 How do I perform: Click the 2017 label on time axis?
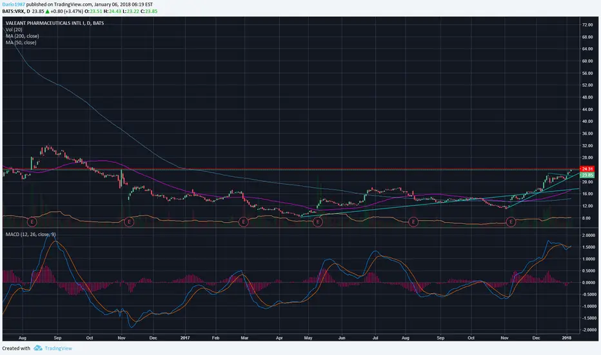(x=185, y=338)
